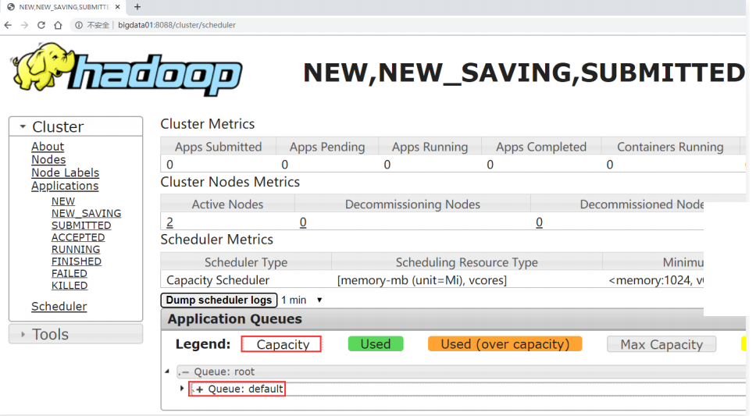The width and height of the screenshot is (756, 416).
Task: Click the Apps Pending column header
Action: tap(327, 147)
